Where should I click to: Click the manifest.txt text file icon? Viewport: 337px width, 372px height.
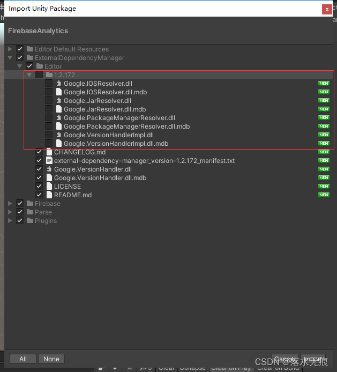[49, 161]
